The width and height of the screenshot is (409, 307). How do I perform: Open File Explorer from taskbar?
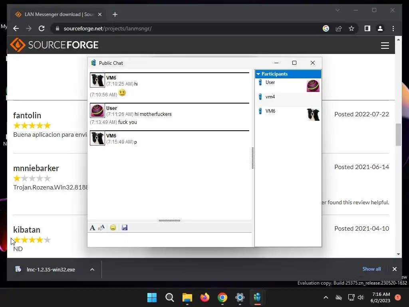point(187,297)
